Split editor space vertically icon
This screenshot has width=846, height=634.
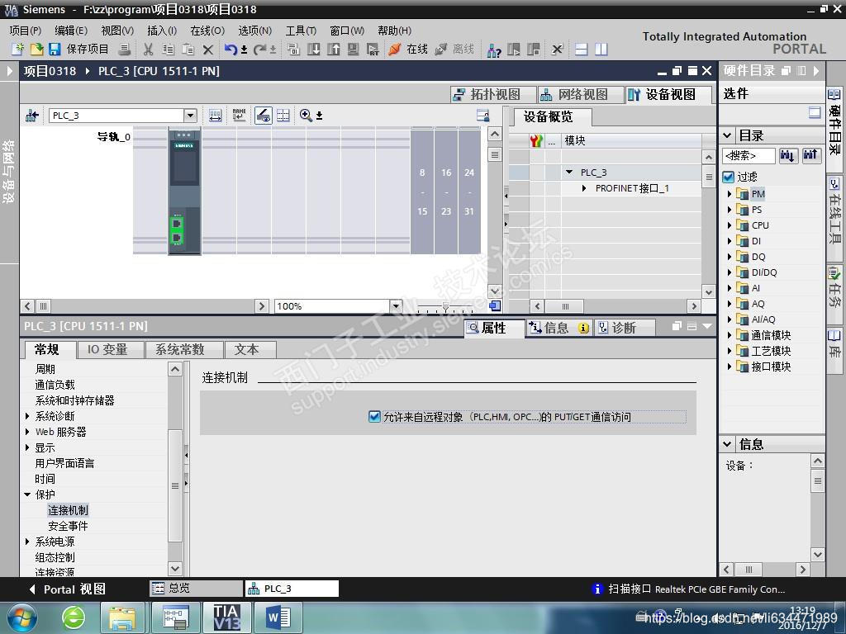click(601, 50)
